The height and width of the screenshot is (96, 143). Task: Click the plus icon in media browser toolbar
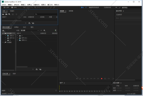pyautogui.click(x=44, y=31)
